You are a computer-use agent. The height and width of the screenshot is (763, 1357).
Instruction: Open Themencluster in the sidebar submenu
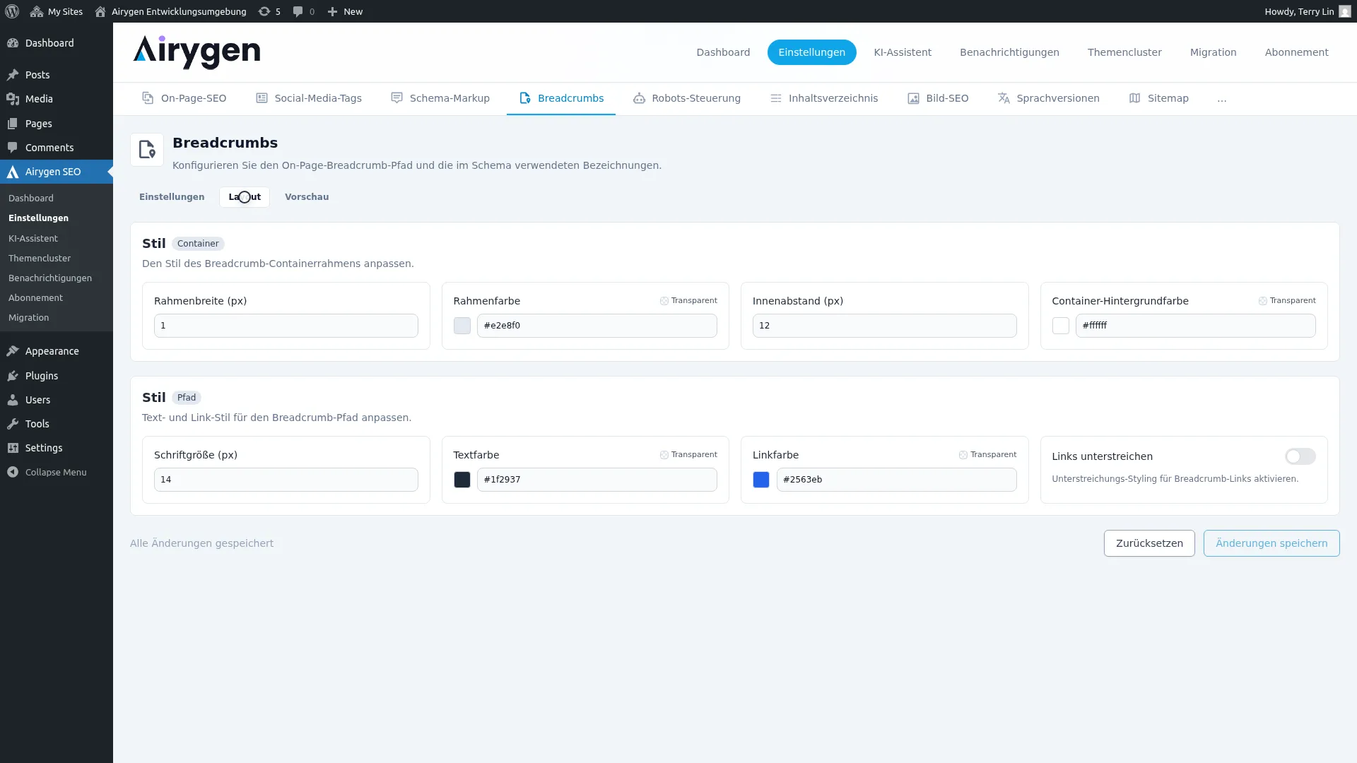click(x=40, y=258)
